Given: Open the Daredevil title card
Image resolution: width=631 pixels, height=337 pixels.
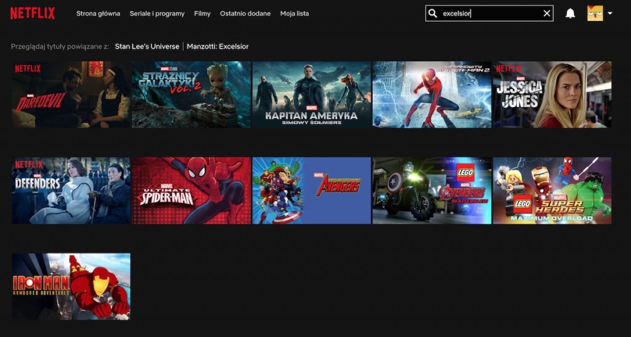Looking at the screenshot, I should (71, 94).
